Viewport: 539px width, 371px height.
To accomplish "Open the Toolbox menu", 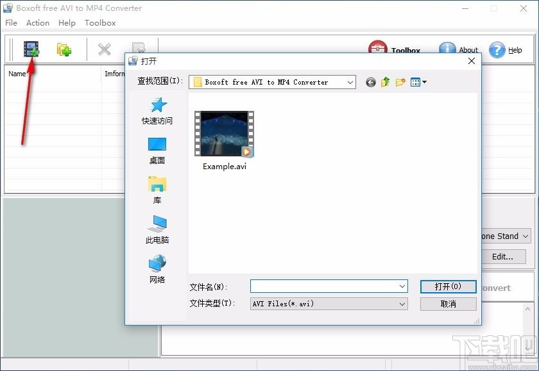I will pos(100,22).
